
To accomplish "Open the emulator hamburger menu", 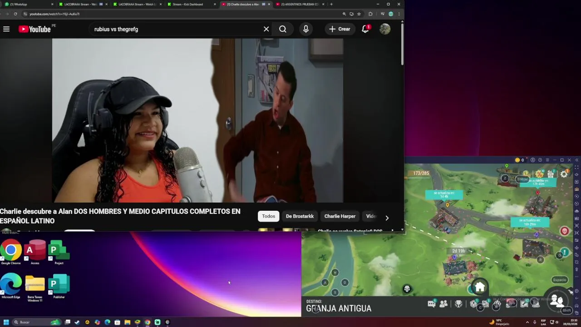I will 547,160.
